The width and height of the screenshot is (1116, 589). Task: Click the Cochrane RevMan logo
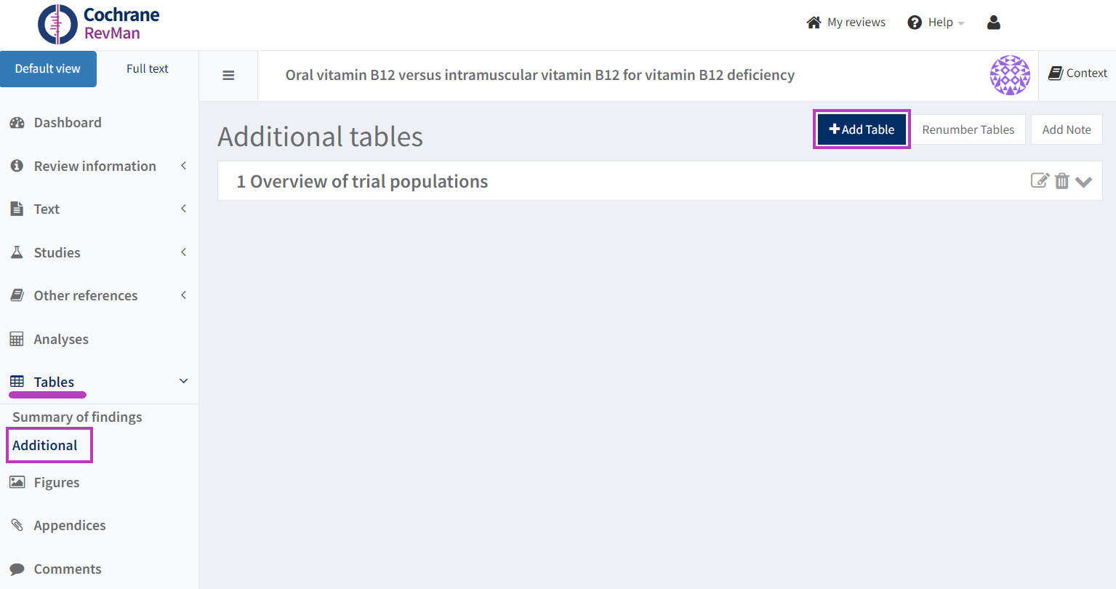(x=99, y=24)
